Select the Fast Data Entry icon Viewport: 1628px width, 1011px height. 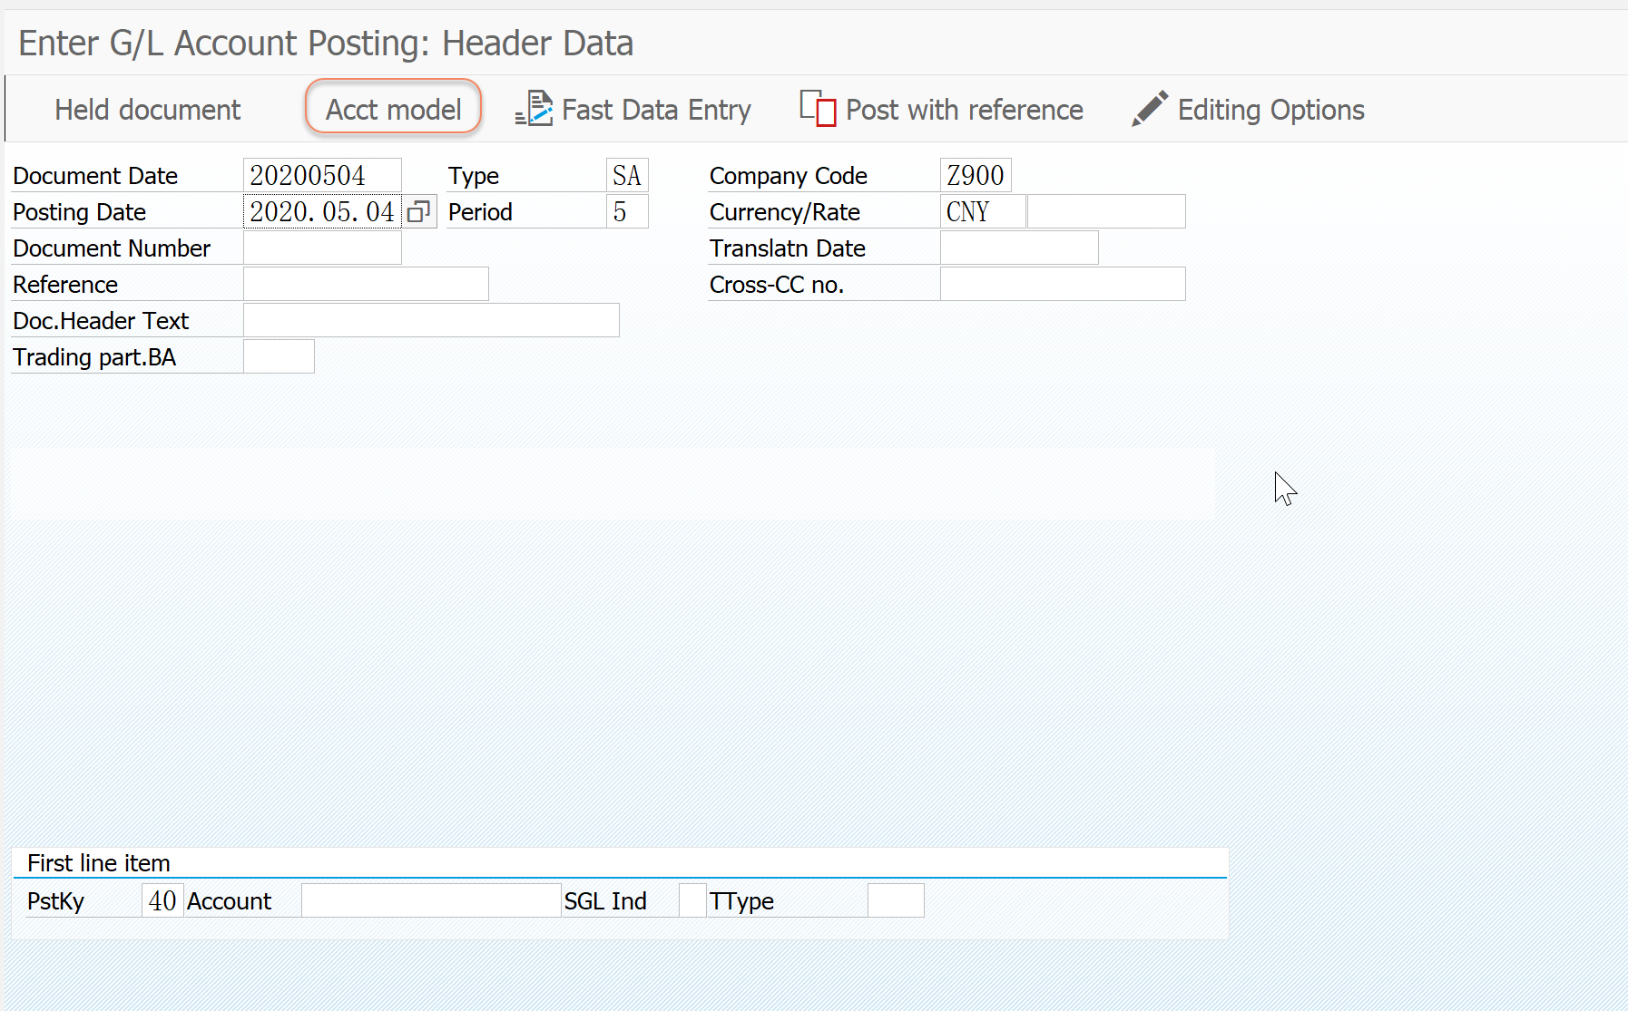pyautogui.click(x=536, y=108)
